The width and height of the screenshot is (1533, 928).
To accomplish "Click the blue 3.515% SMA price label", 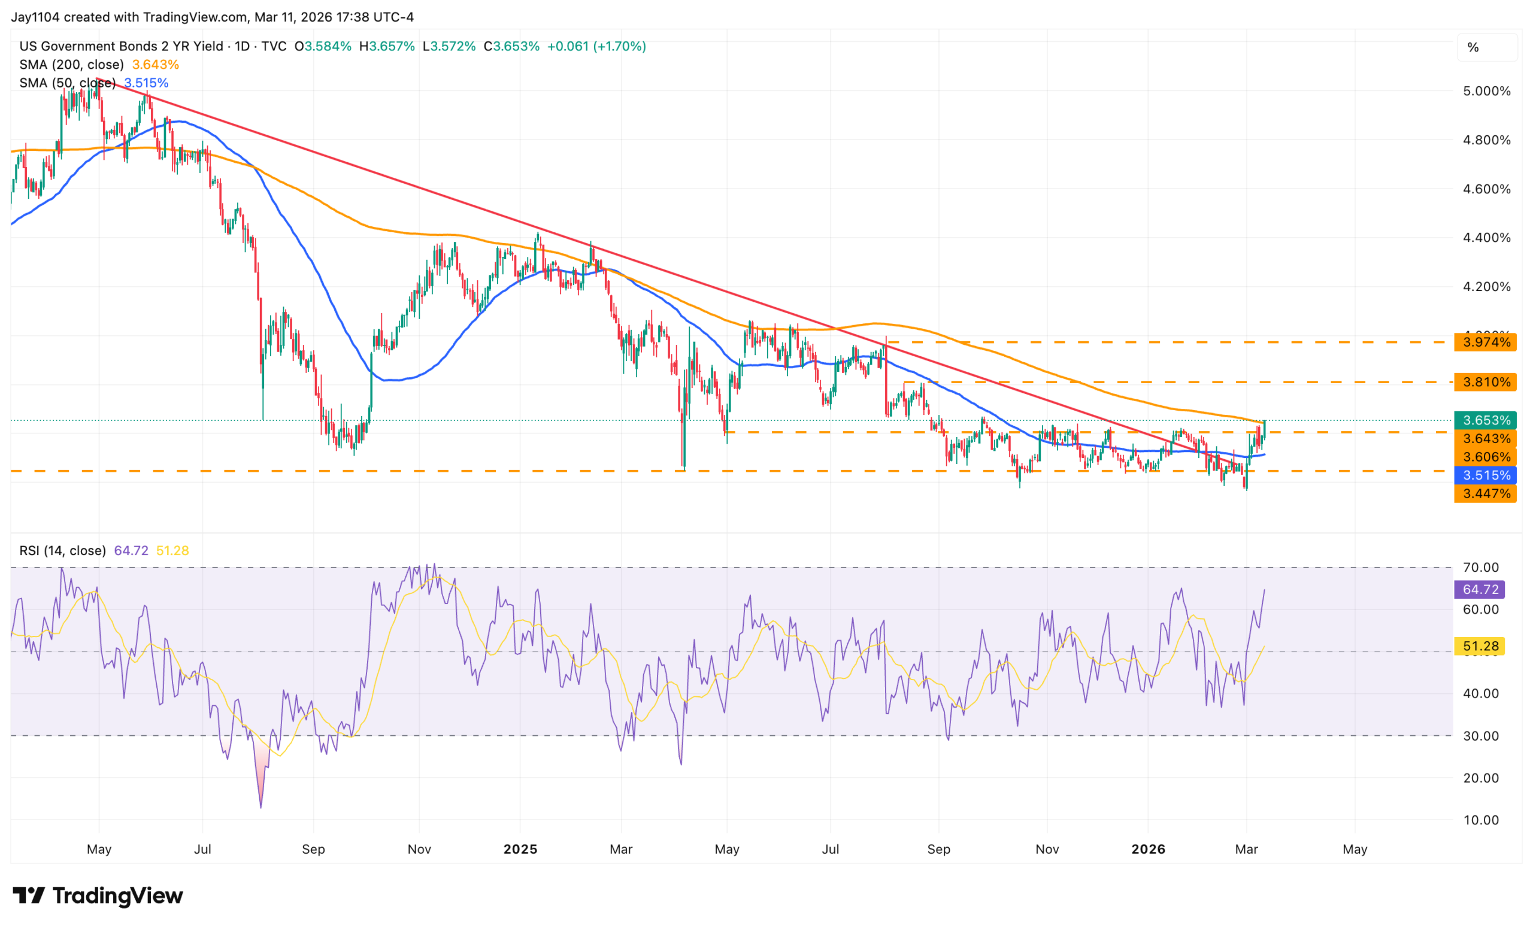I will click(1485, 475).
